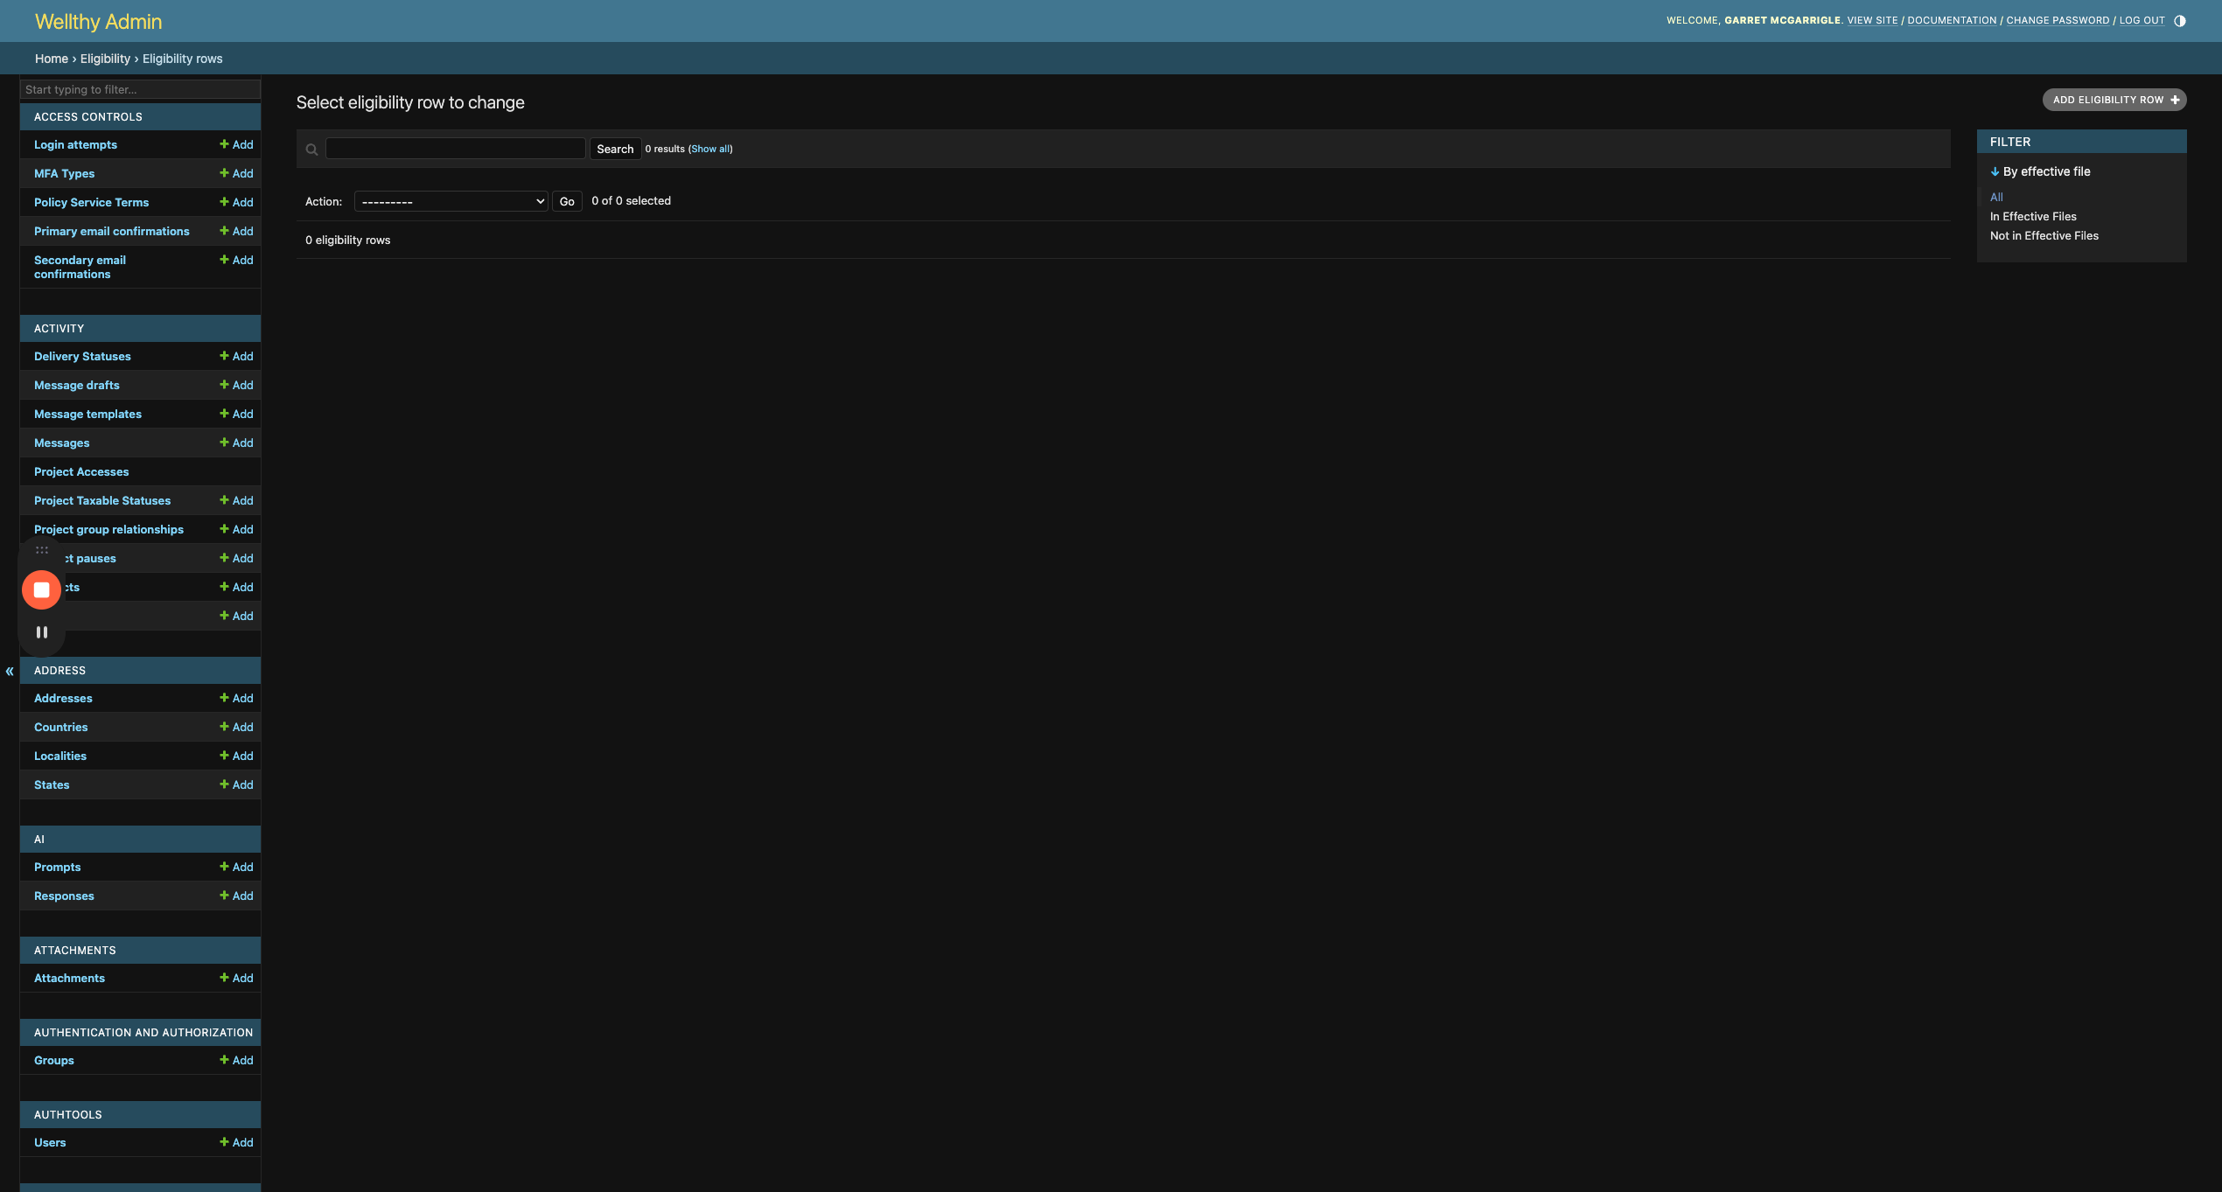Open Delivery Statuses in sidebar
2222x1192 pixels.
82,356
